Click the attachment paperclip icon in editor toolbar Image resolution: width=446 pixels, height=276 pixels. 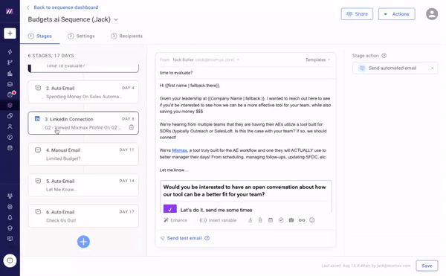(x=260, y=220)
